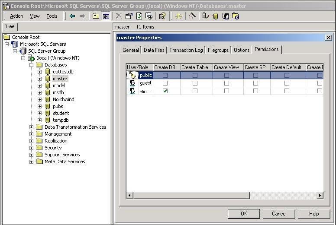Click the Cancel button
336x225 pixels.
[x=279, y=214]
